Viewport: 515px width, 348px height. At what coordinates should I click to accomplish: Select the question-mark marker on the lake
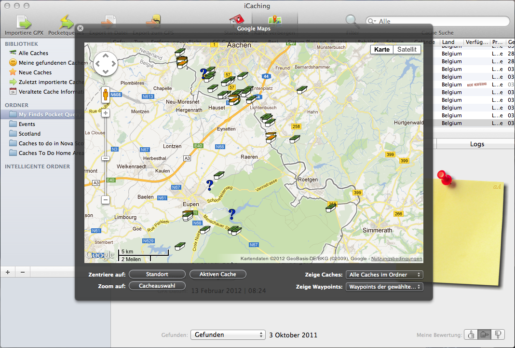point(232,214)
